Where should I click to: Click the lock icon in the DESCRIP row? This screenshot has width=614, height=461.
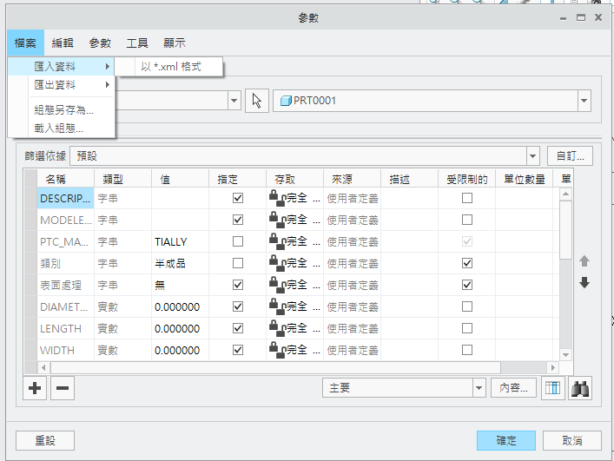276,198
